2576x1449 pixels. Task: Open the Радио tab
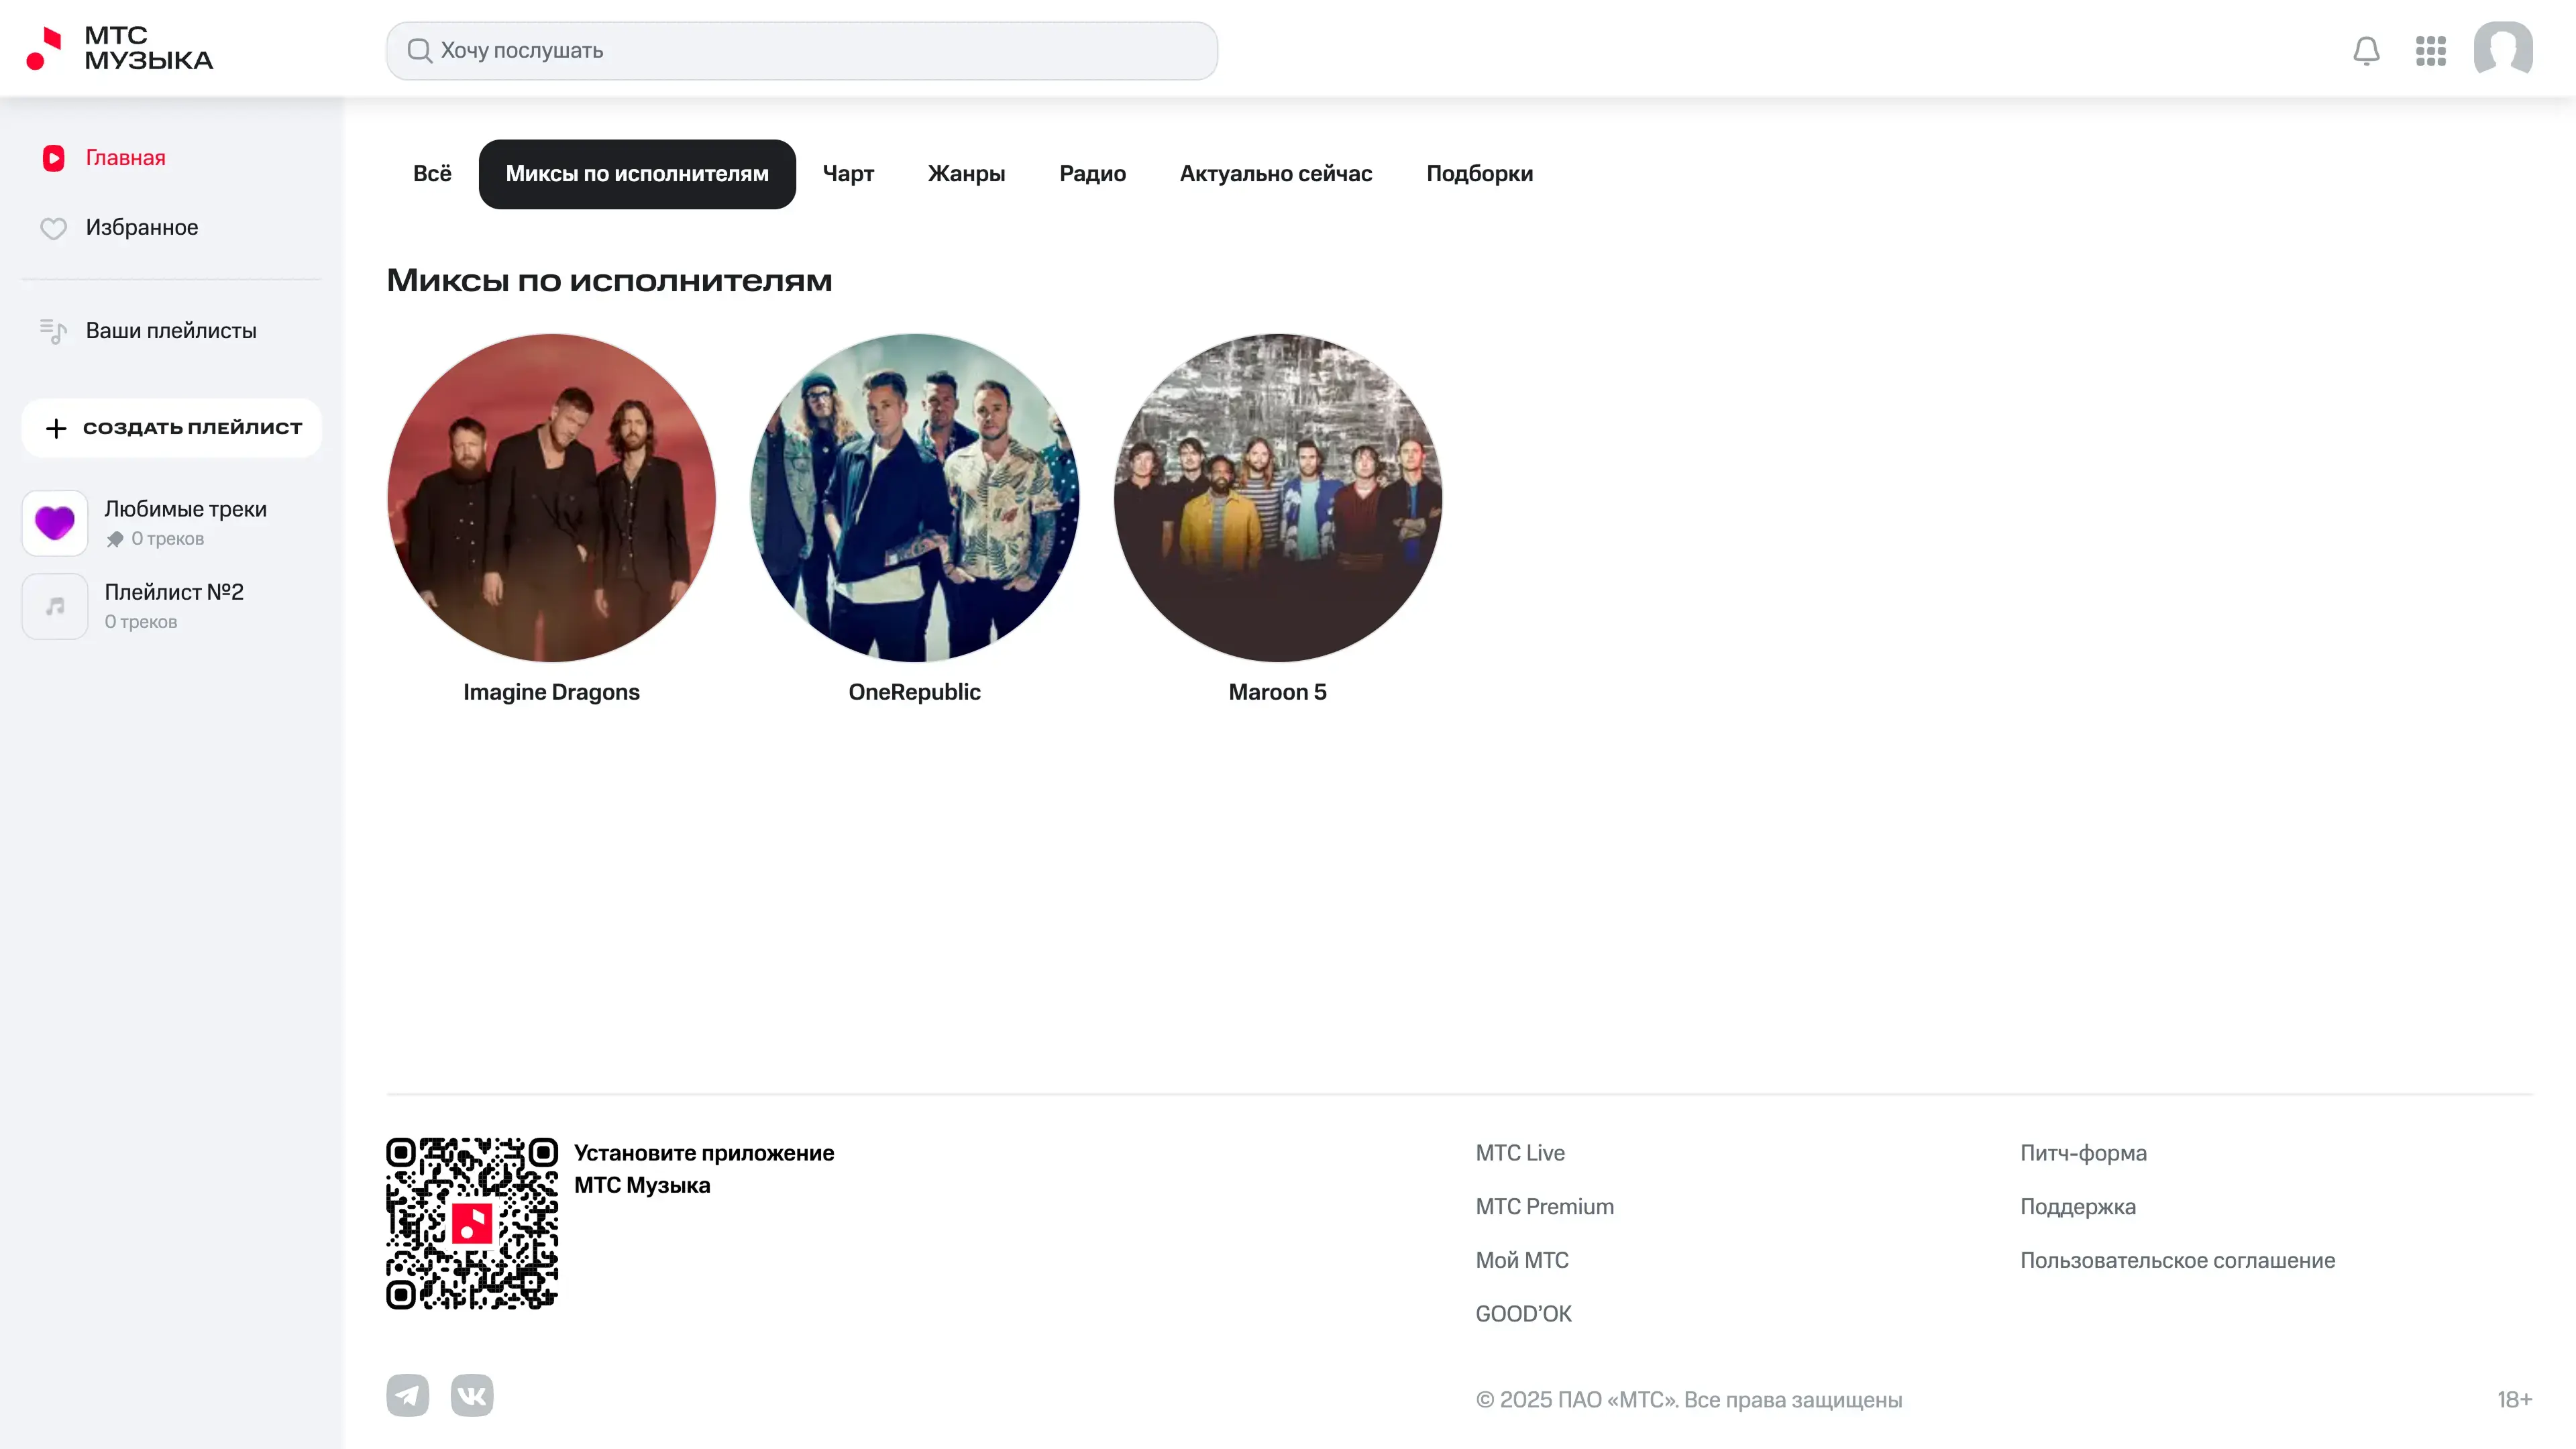[x=1092, y=174]
